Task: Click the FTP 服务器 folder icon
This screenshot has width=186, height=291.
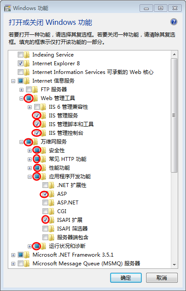Action: tap(35, 90)
